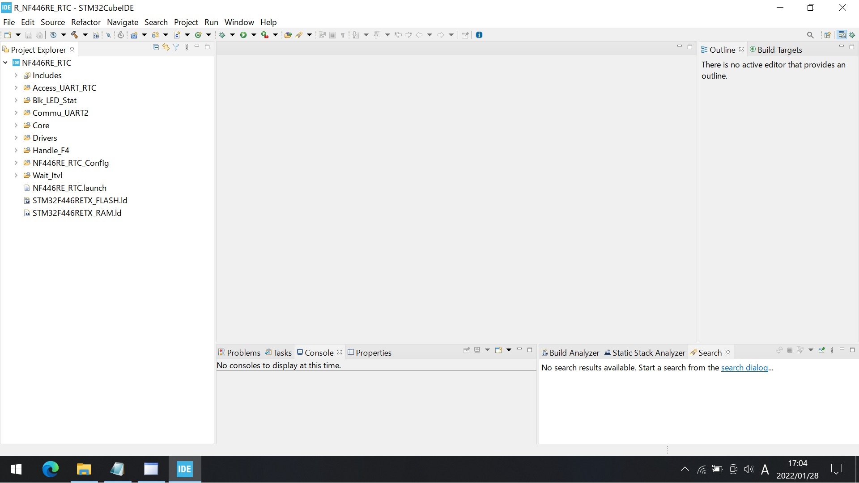This screenshot has height=483, width=859.
Task: Switch to the Debug perspective button
Action: pyautogui.click(x=852, y=35)
